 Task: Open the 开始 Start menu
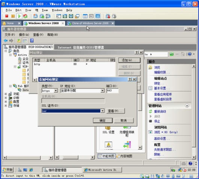8,170
